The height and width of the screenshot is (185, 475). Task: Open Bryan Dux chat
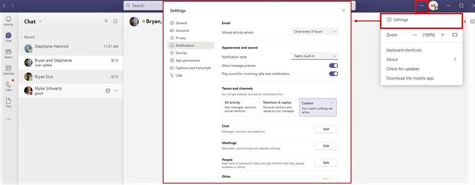(71, 77)
